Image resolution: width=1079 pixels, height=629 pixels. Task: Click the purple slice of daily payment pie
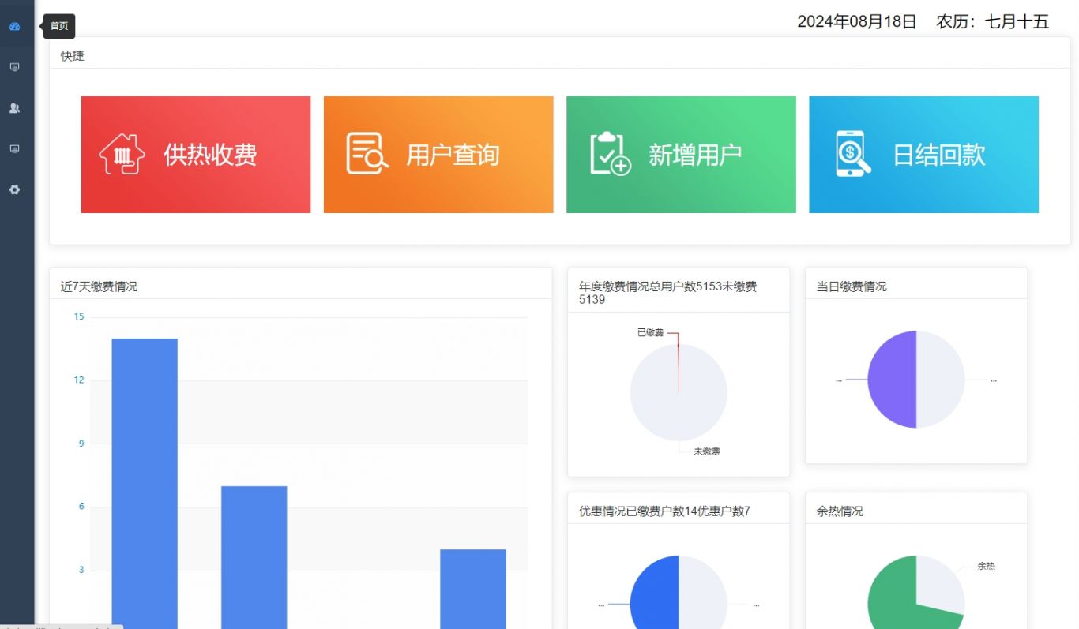[x=893, y=380]
